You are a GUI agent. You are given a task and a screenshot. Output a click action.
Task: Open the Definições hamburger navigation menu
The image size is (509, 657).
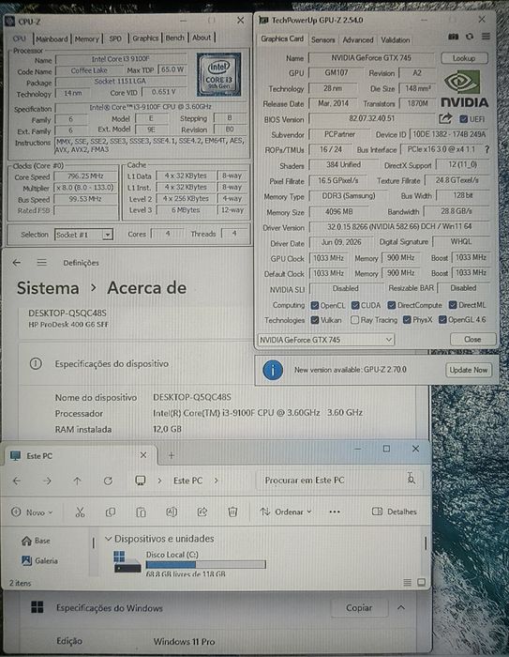coord(41,263)
